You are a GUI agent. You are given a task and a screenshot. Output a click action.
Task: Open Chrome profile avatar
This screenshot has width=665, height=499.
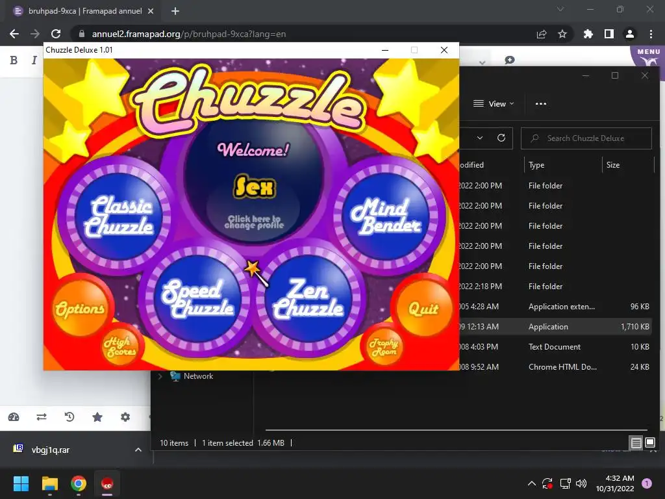(630, 34)
